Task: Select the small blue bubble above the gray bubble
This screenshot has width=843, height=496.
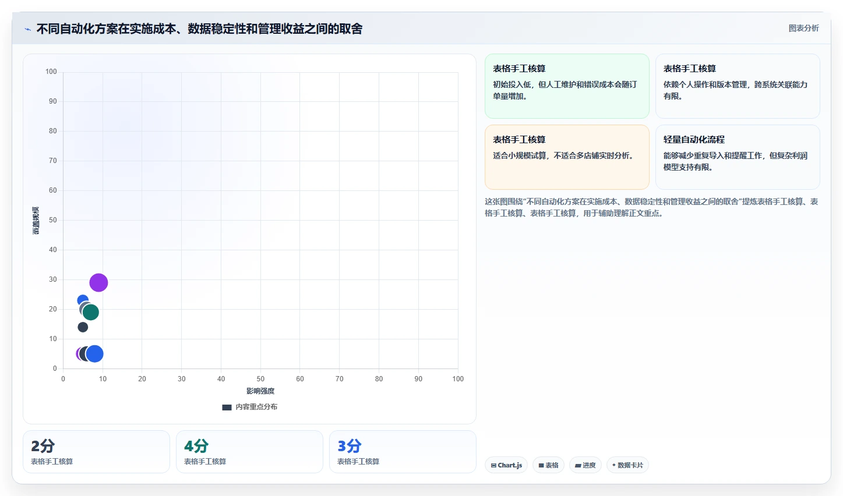Action: 82,299
